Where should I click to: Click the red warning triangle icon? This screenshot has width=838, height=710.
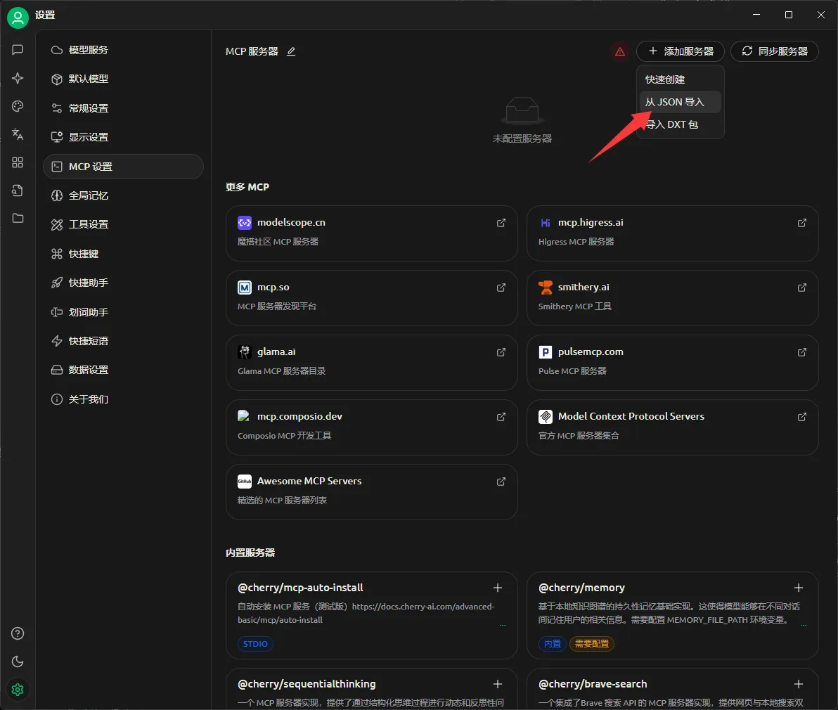pyautogui.click(x=619, y=51)
